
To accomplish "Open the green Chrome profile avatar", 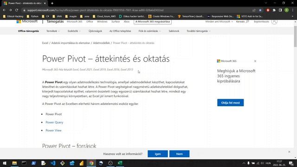I will (x=287, y=10).
